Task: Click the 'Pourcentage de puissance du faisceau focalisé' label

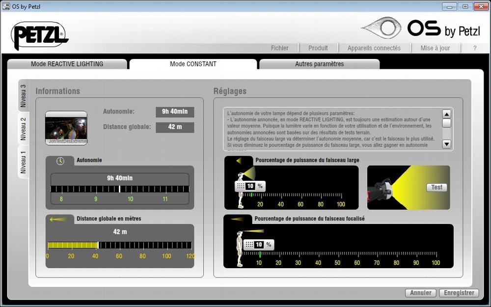Action: tap(309, 219)
